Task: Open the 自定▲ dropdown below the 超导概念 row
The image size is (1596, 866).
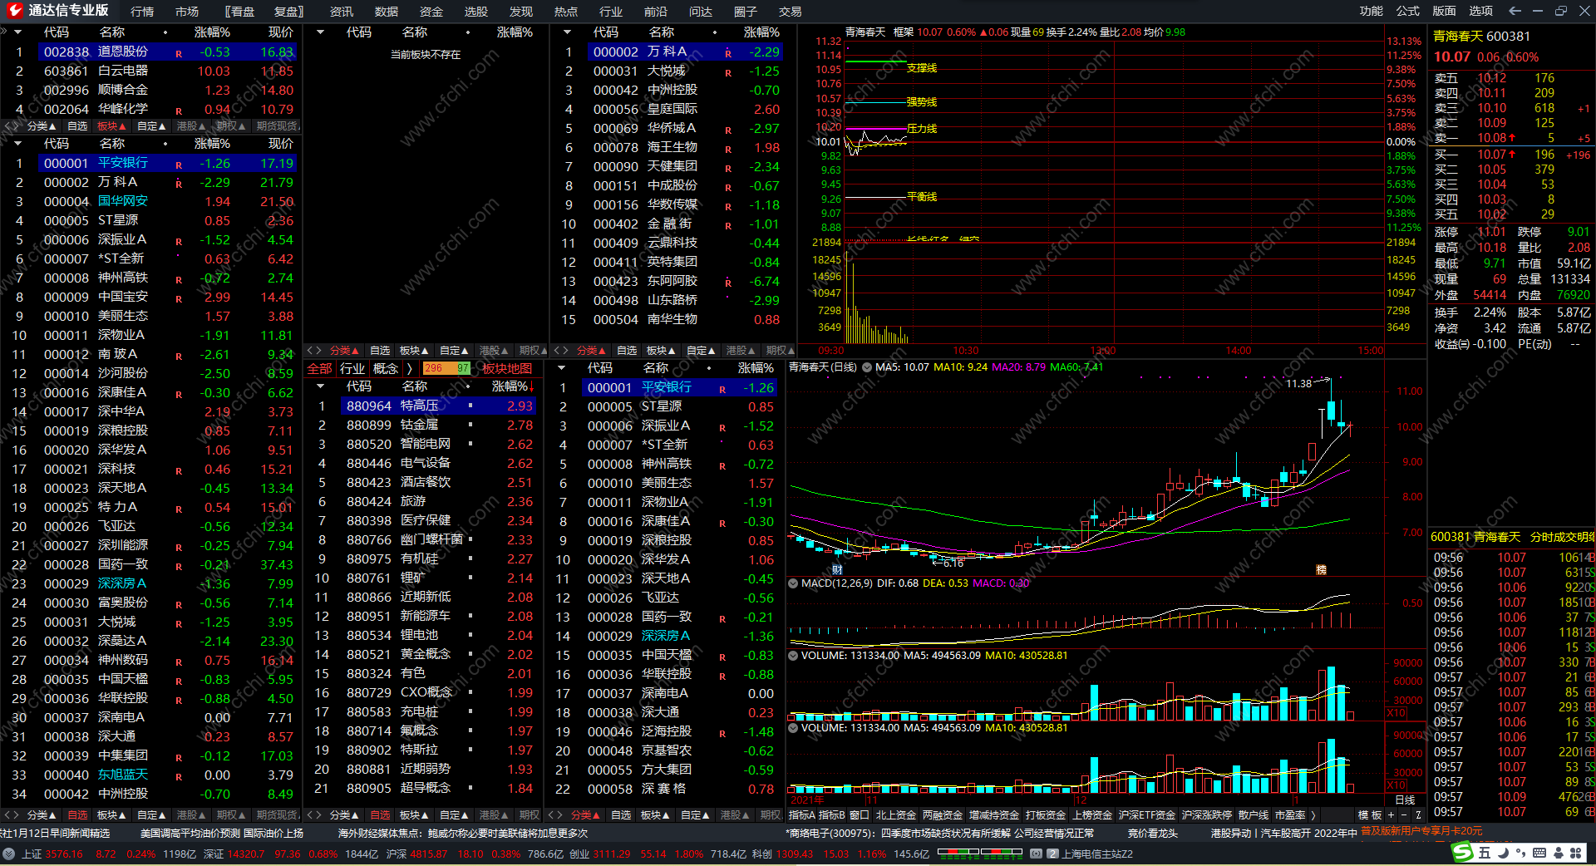Action: (454, 815)
